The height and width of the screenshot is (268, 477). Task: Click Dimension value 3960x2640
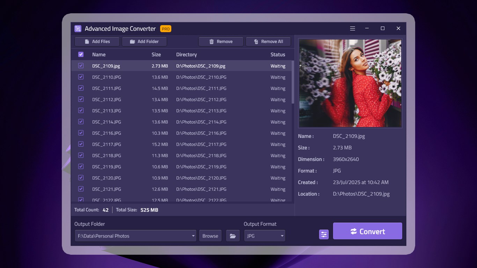[x=346, y=159]
